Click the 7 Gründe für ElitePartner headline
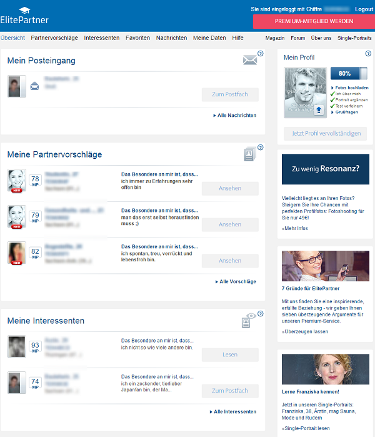 coord(311,289)
